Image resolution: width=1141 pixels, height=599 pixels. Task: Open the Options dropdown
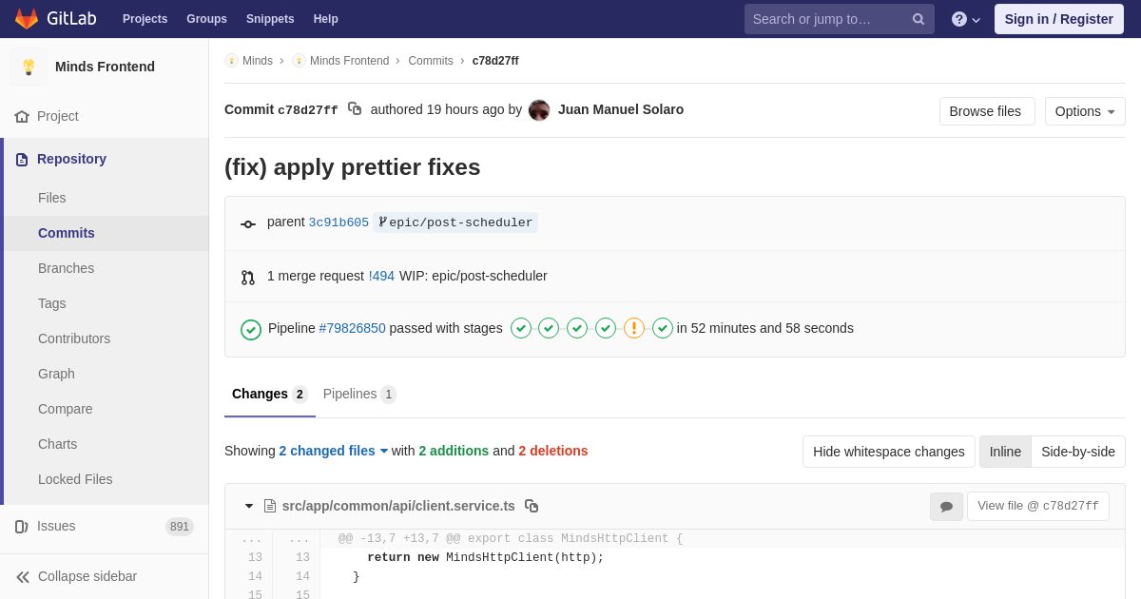[x=1084, y=111]
